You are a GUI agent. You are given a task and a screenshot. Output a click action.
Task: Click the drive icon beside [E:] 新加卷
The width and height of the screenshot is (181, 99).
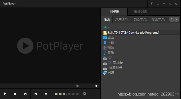pyautogui.click(x=105, y=68)
